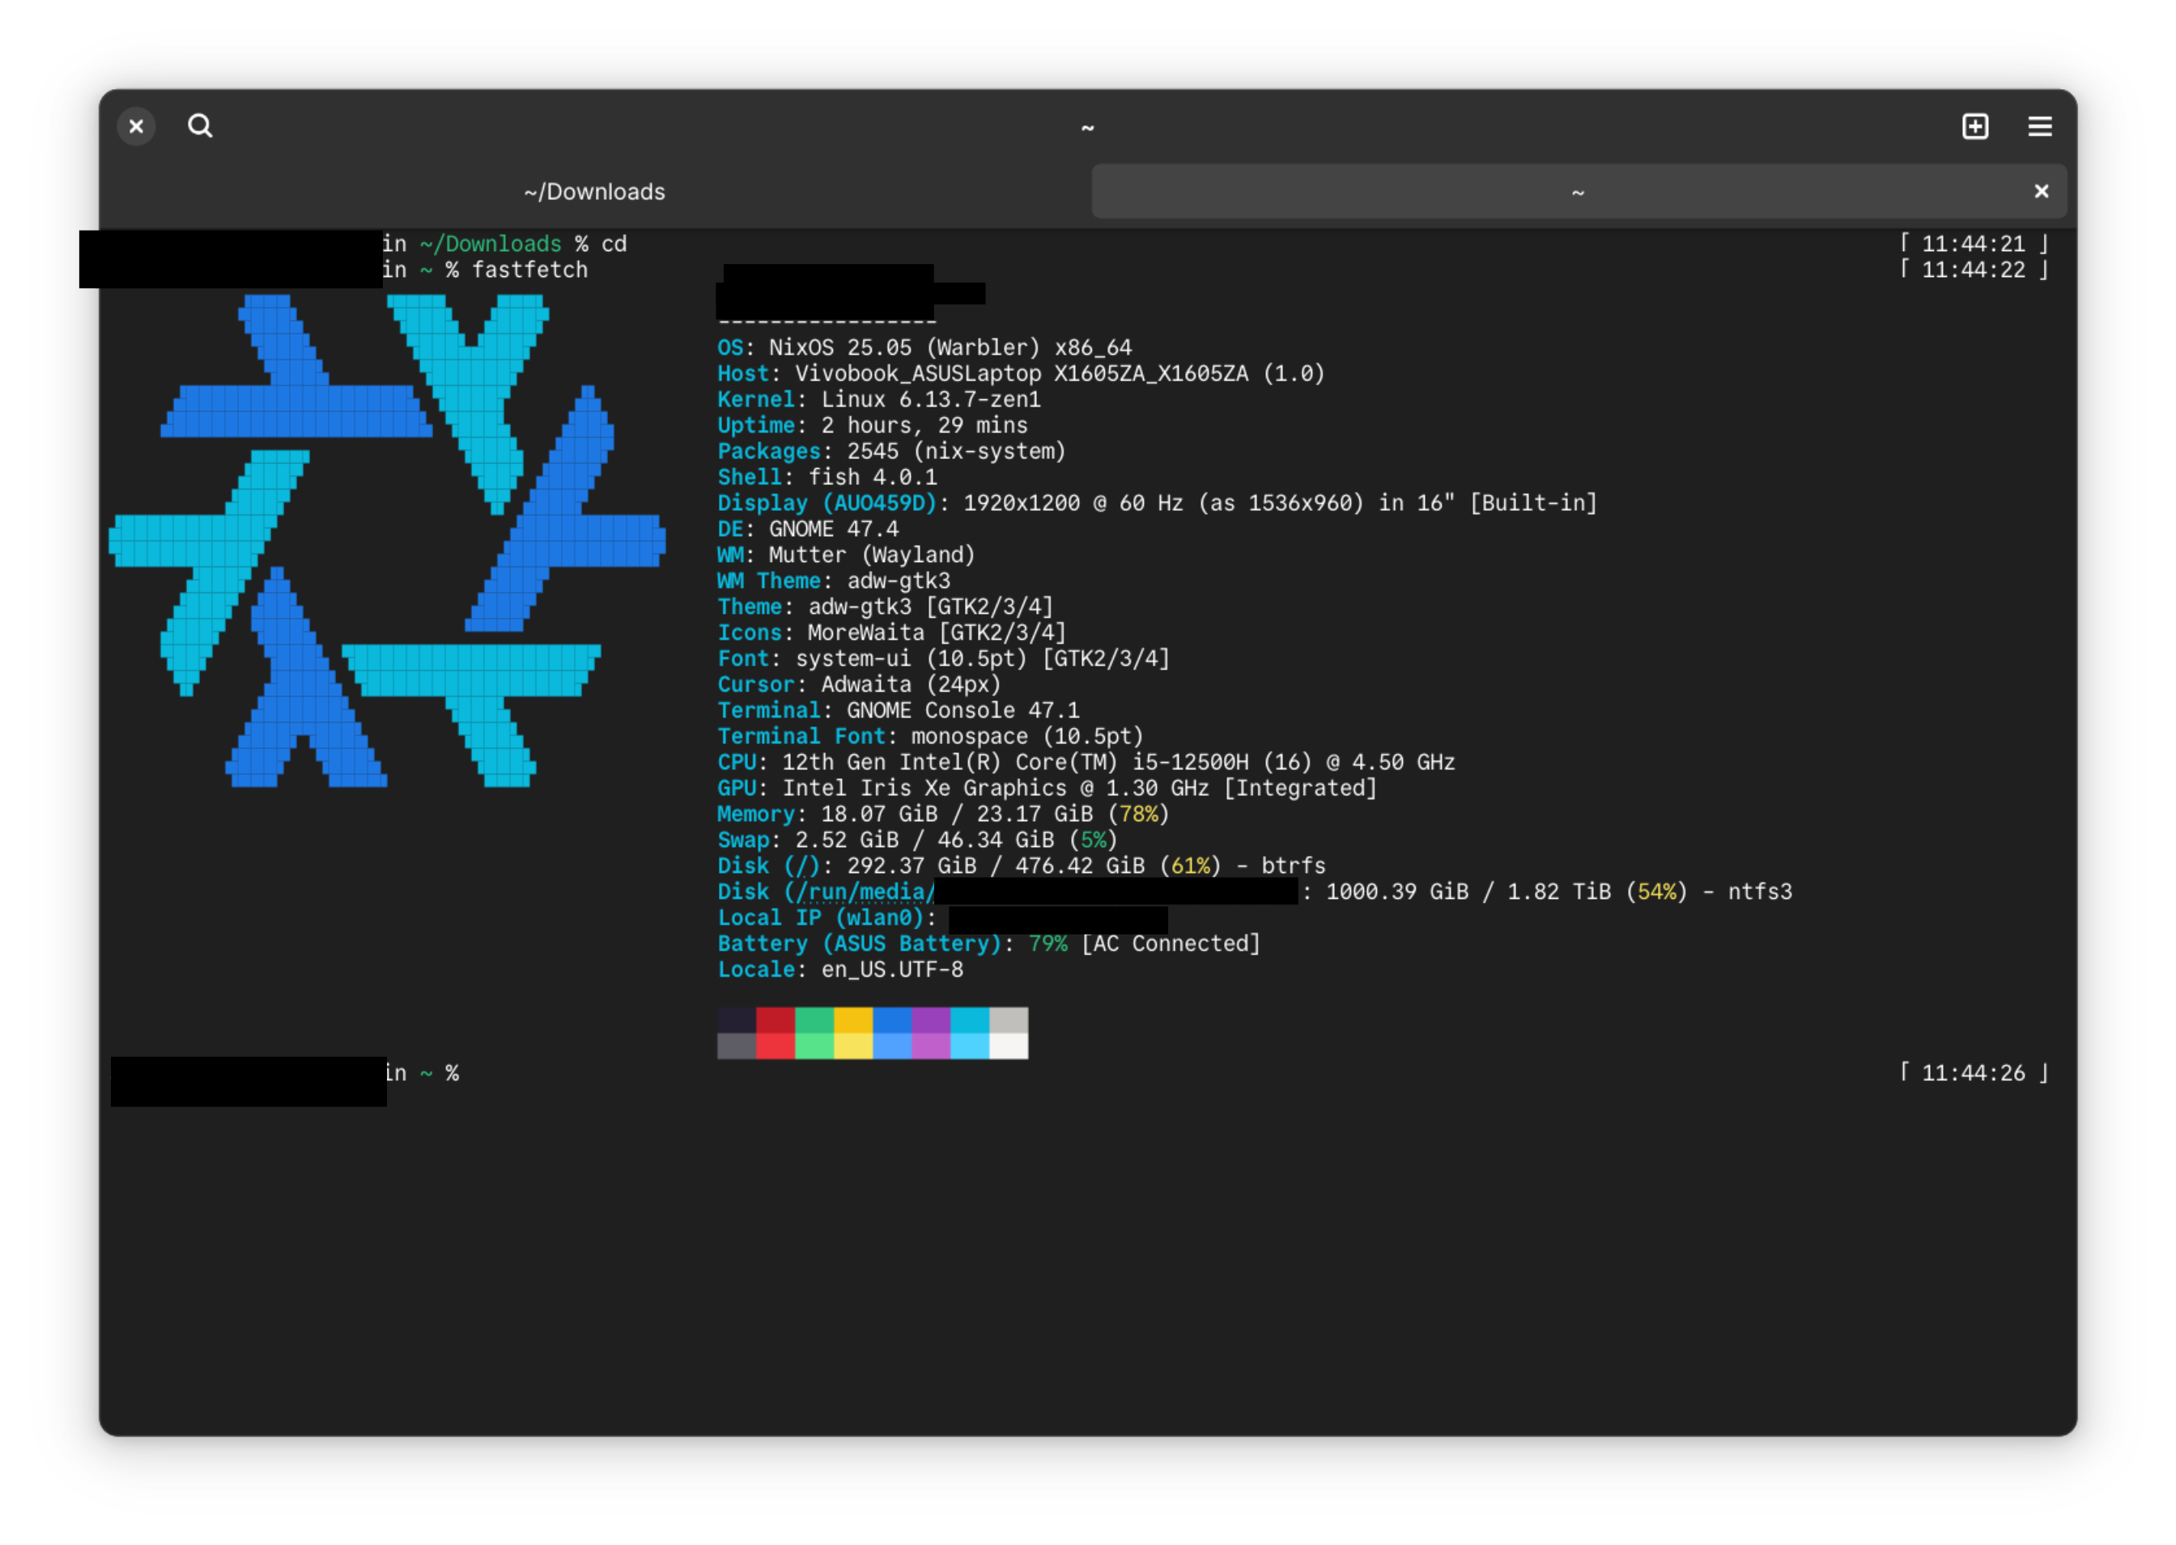2176x1545 pixels.
Task: Click the 'Disk (/)' btrfs line
Action: click(1022, 866)
